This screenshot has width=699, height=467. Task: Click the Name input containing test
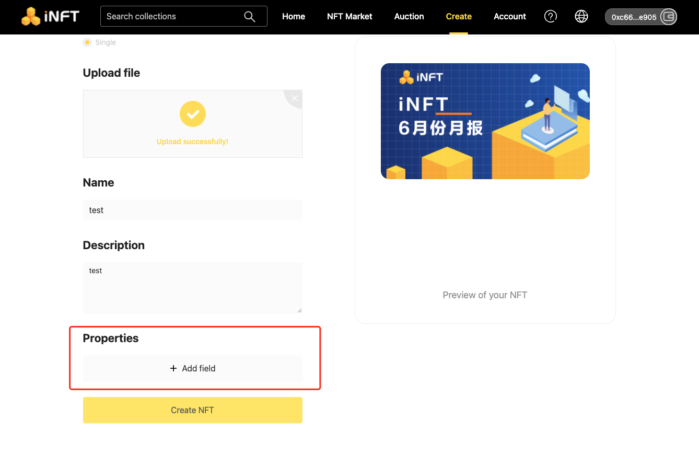pos(193,210)
